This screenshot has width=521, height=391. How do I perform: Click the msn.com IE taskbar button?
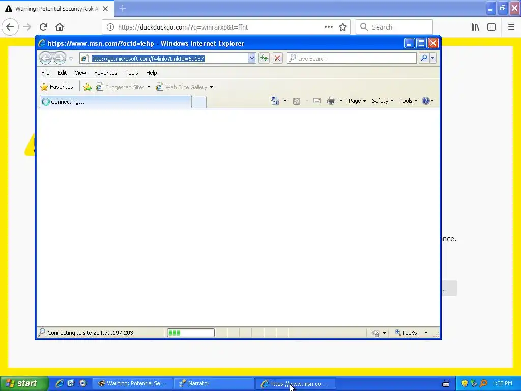tap(296, 384)
